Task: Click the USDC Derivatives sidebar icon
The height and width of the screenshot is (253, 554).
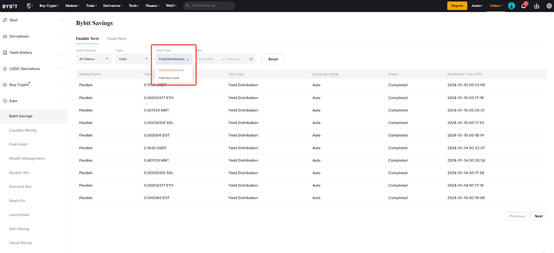Action: [5, 69]
